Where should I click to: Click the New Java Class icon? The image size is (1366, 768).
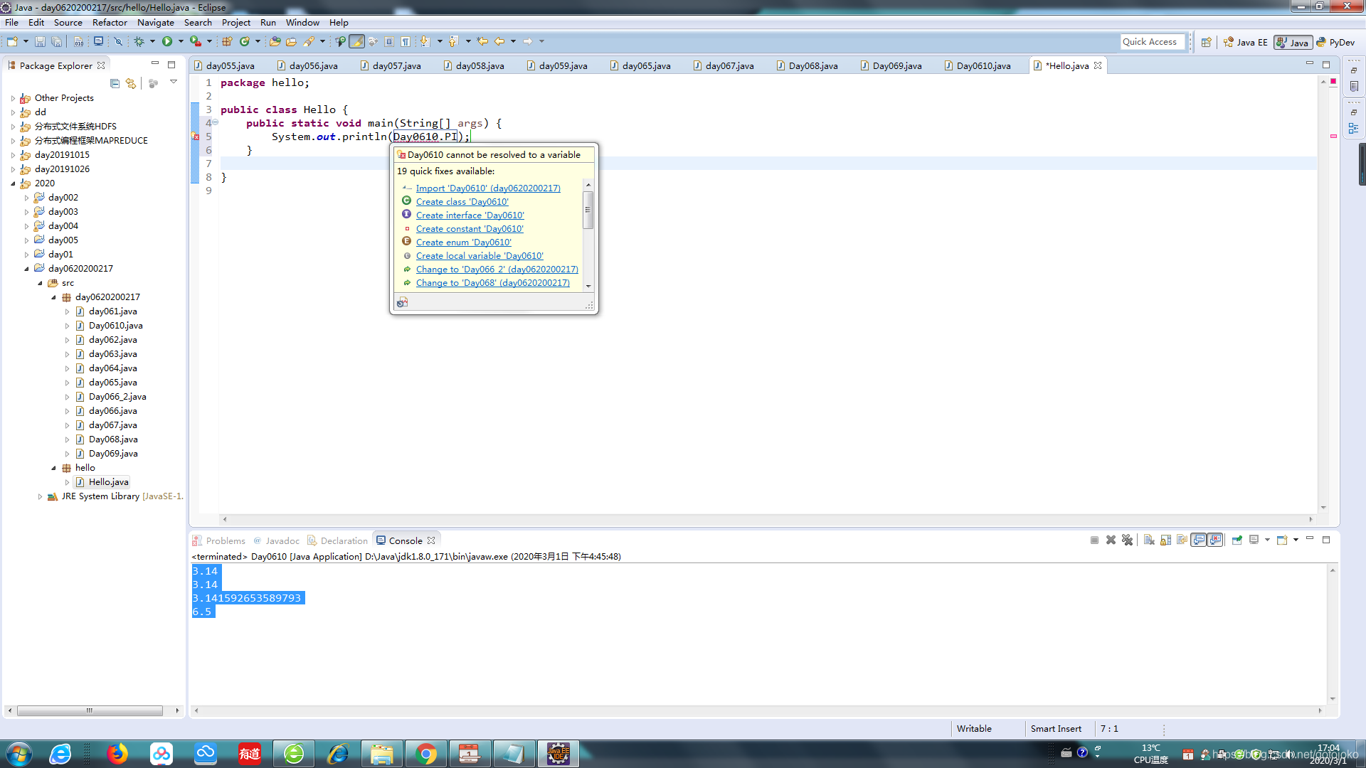pos(245,42)
